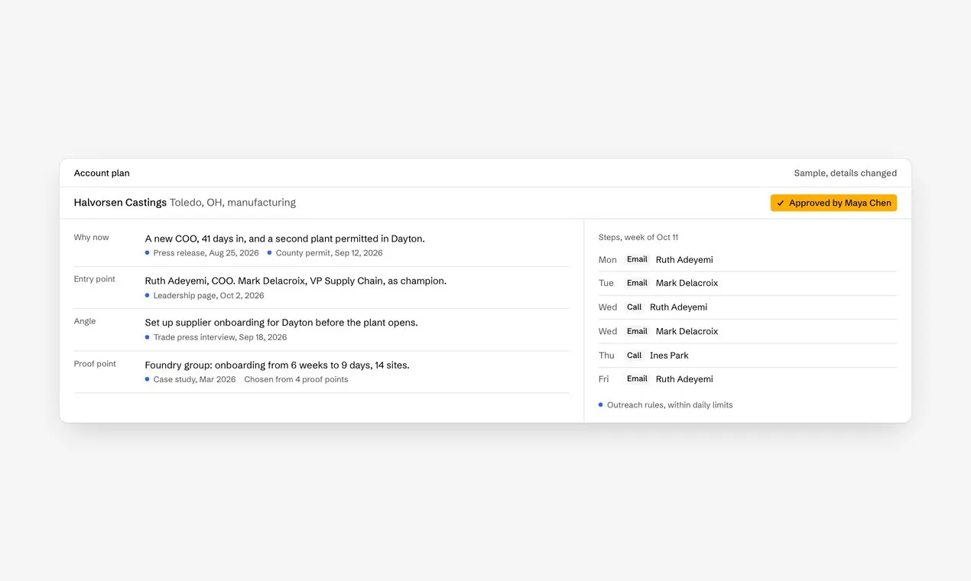
Task: Open the Halvorsen Castings account name
Action: pos(120,203)
